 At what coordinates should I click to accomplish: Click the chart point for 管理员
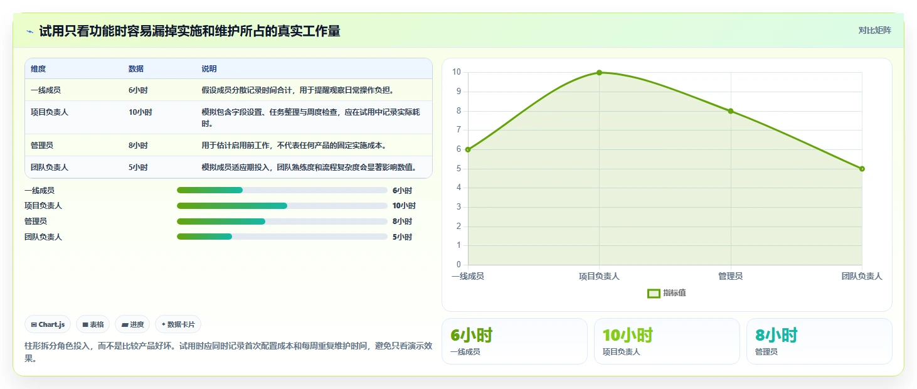pos(731,111)
